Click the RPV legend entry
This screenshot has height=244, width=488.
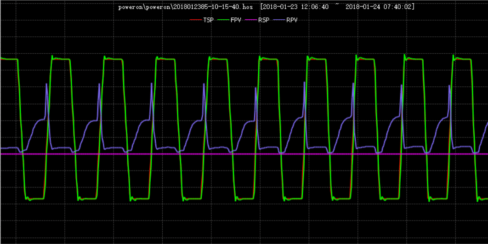(285, 20)
